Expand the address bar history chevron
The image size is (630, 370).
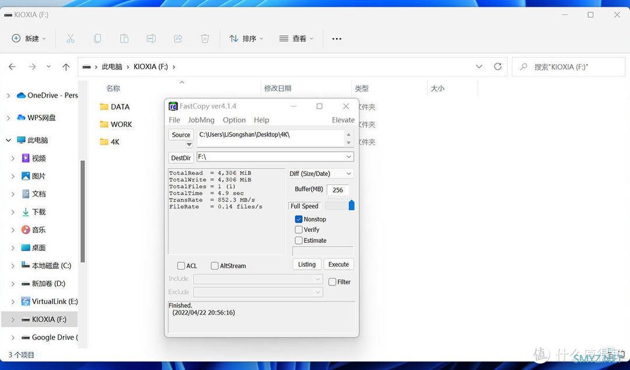click(479, 66)
